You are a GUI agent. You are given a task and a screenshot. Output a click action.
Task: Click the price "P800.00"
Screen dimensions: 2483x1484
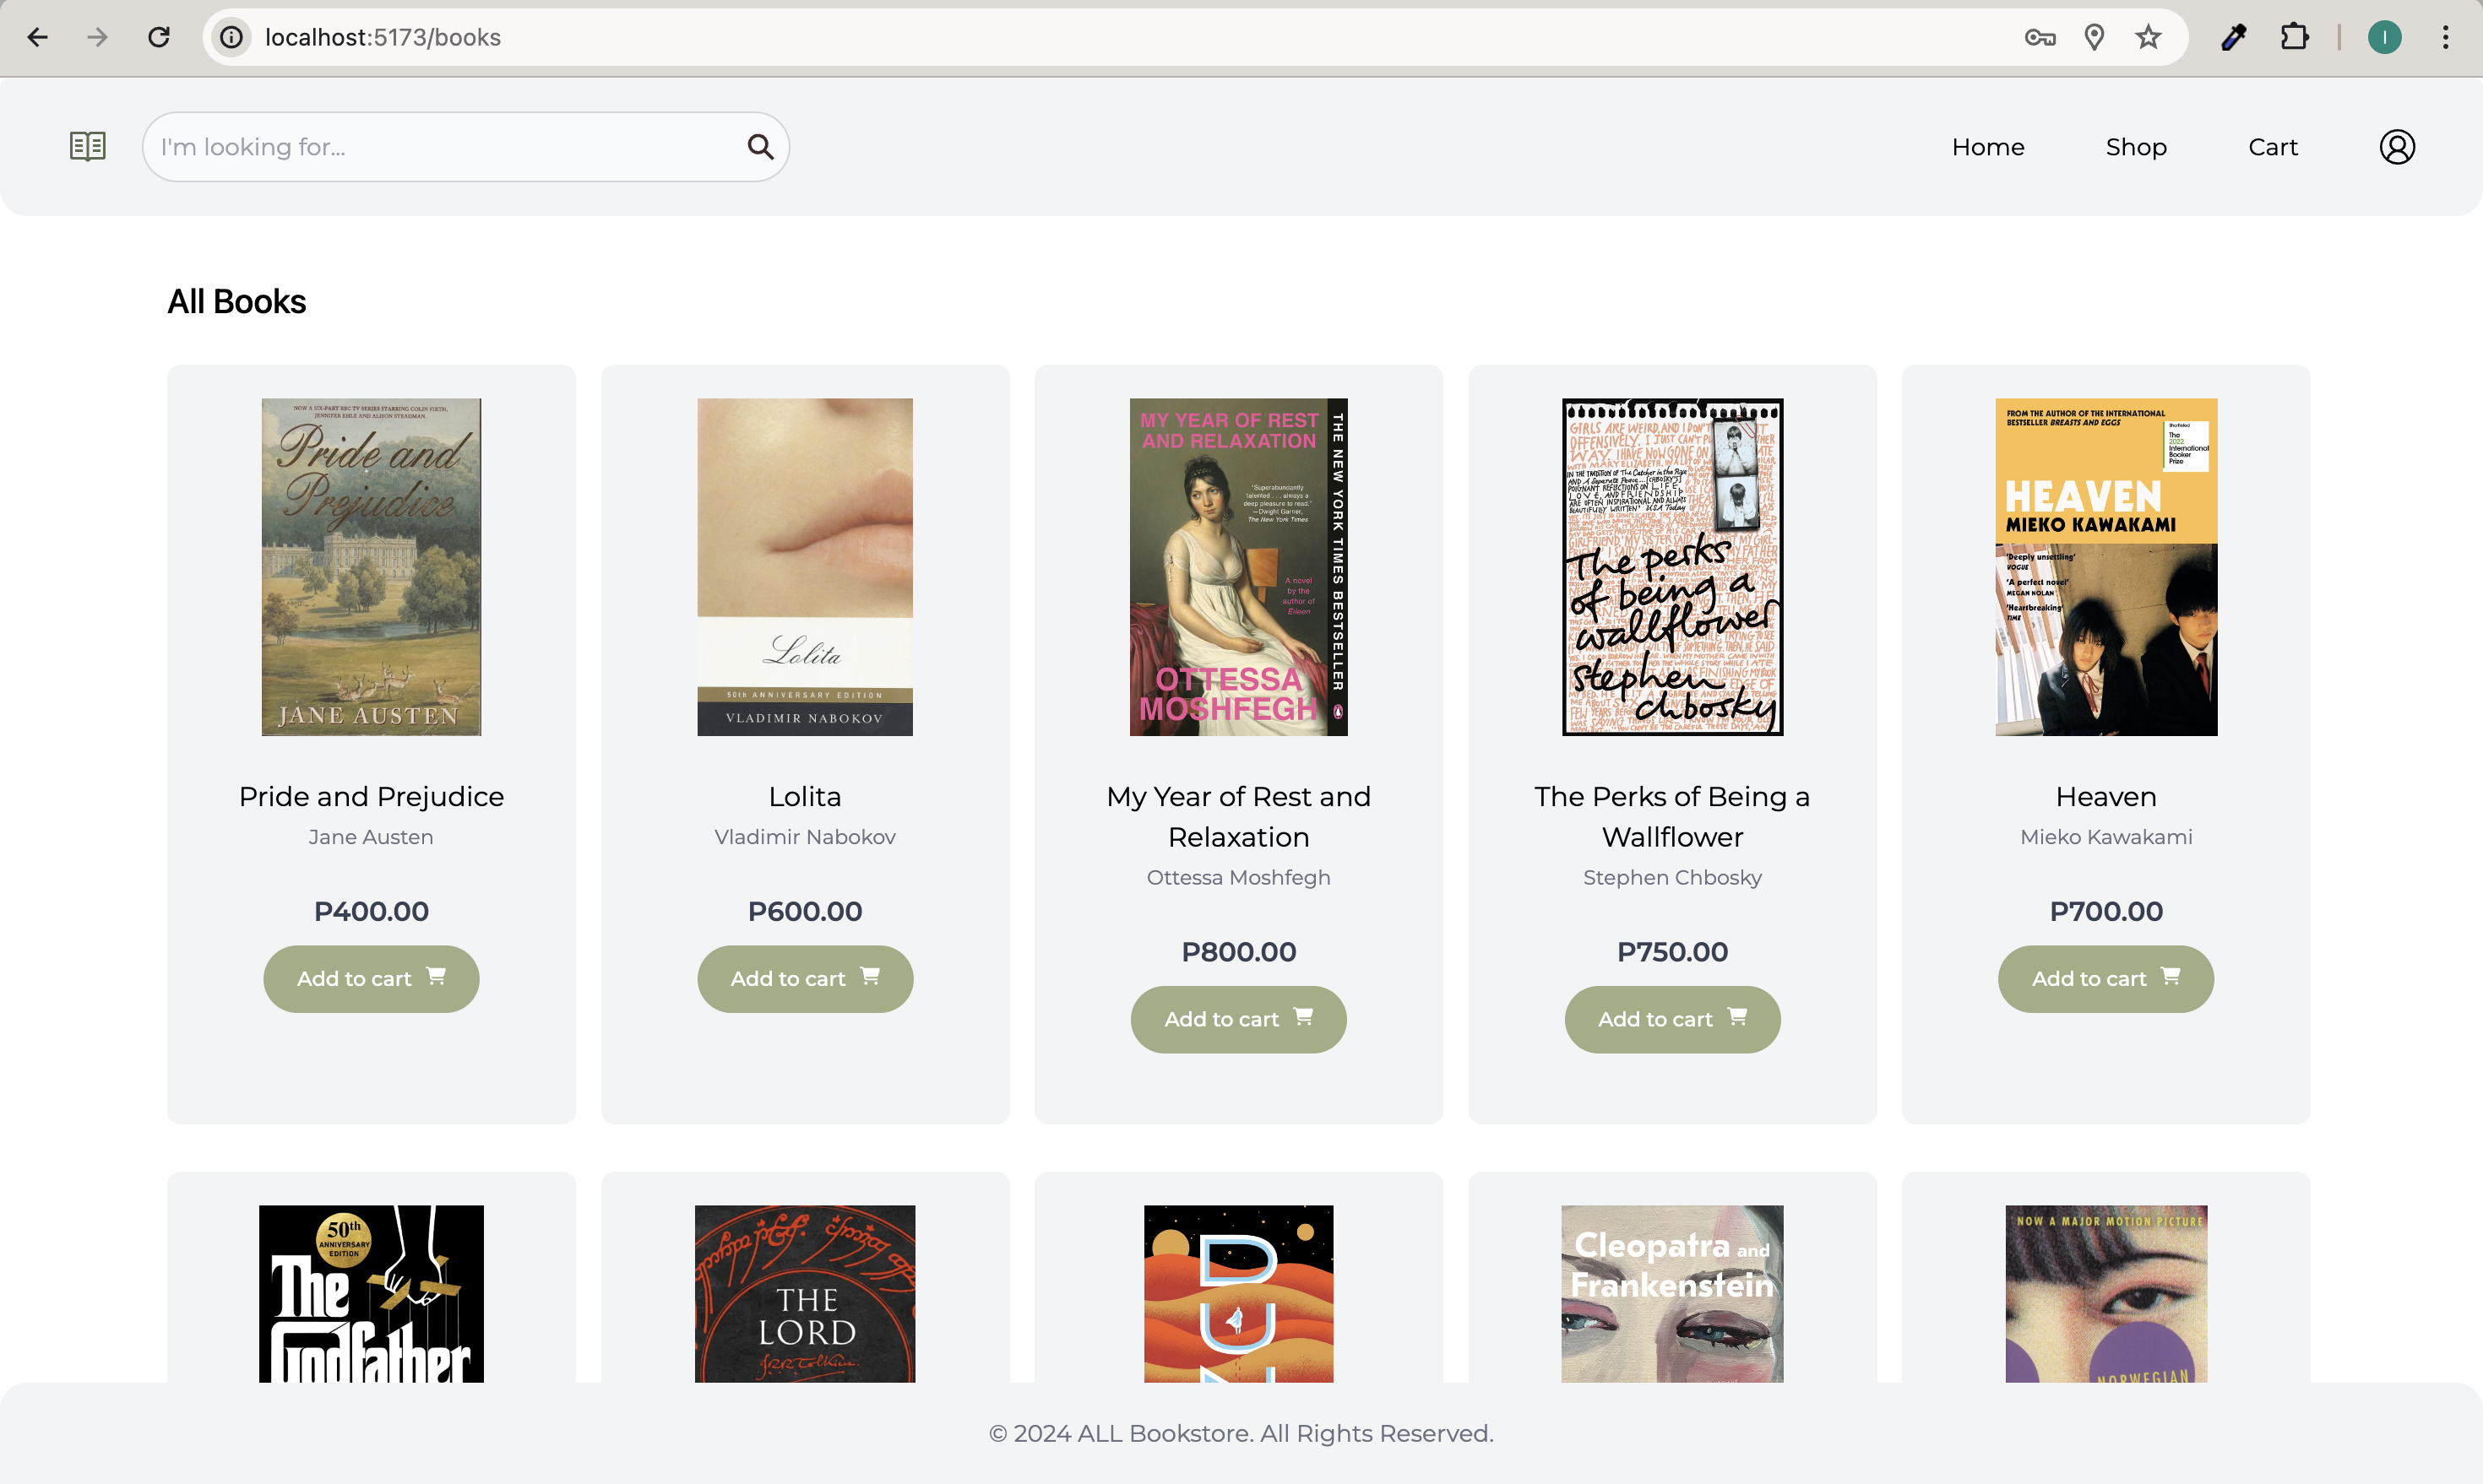(1238, 952)
